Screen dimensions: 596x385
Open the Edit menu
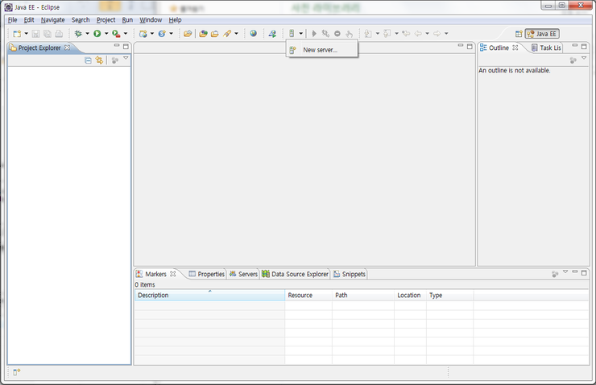pyautogui.click(x=29, y=20)
